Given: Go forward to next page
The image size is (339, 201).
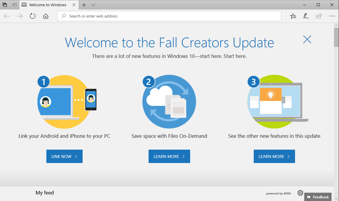Looking at the screenshot, I should [x=20, y=16].
